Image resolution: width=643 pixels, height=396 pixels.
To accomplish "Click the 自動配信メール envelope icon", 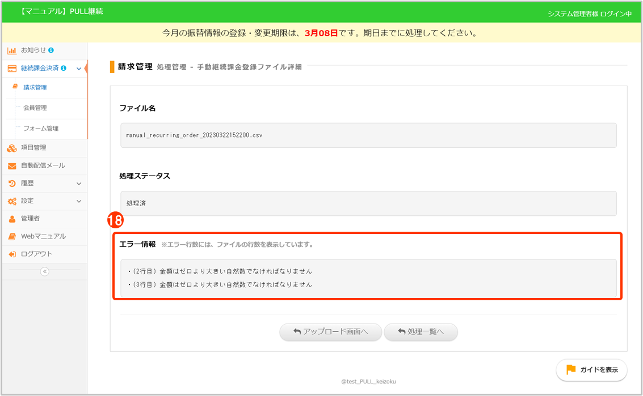I will click(11, 166).
